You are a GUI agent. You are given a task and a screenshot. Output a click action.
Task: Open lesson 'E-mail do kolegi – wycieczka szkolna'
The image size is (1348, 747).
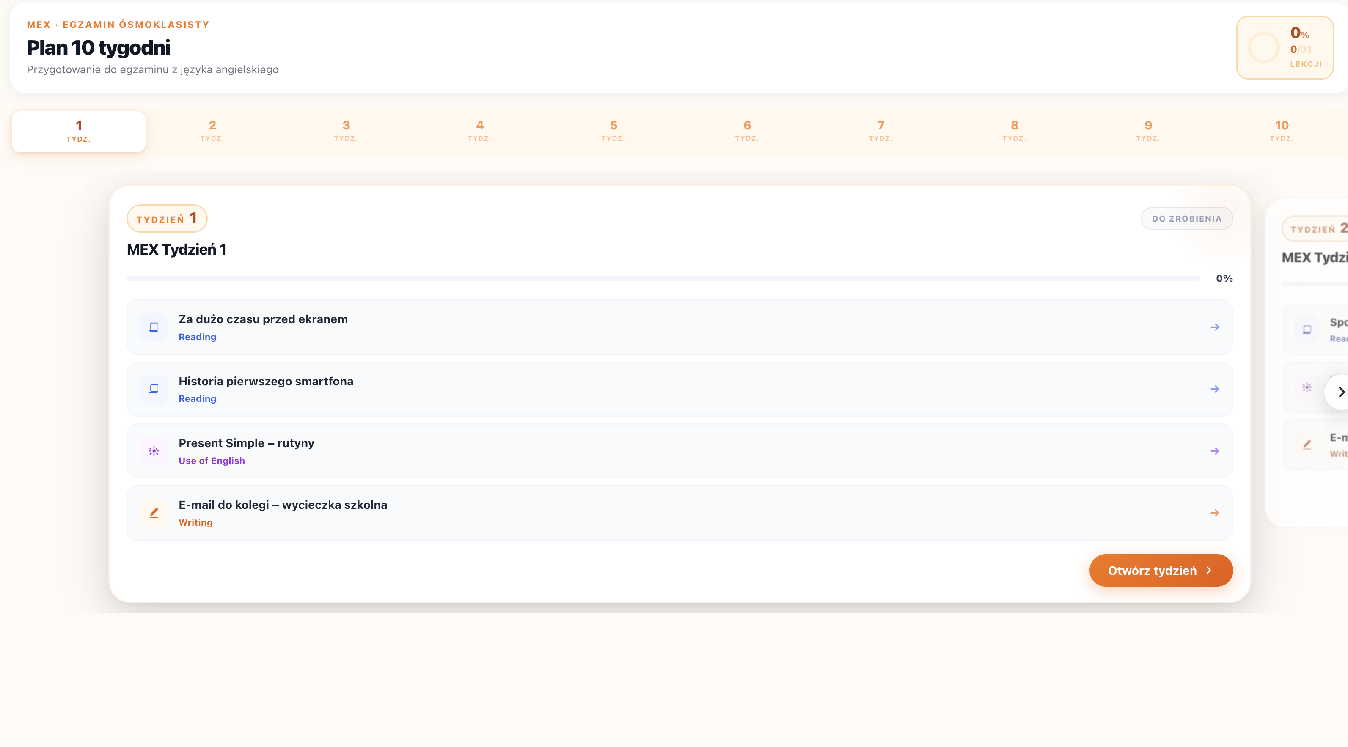click(680, 513)
